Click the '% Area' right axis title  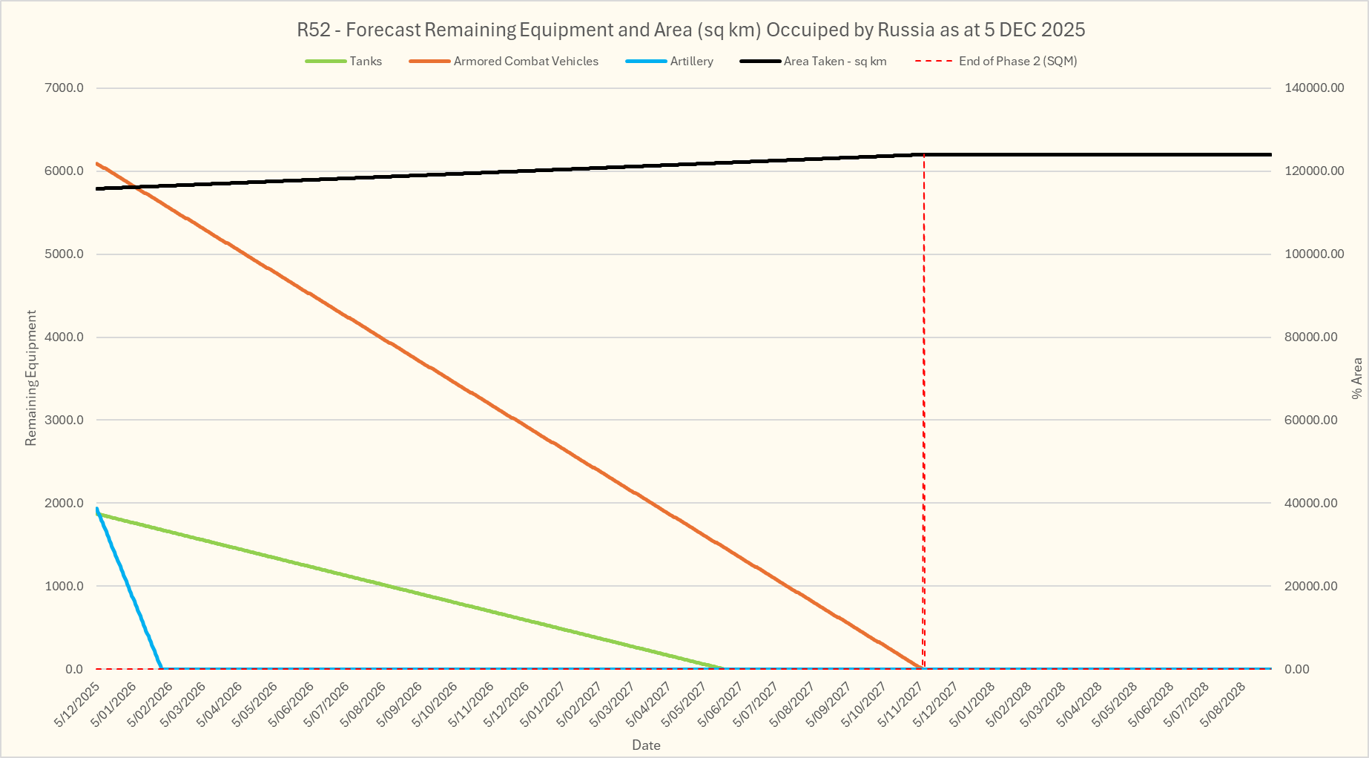coord(1356,378)
